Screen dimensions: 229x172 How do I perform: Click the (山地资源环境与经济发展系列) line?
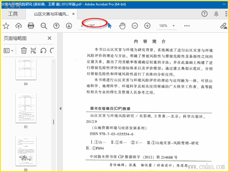point(119,128)
